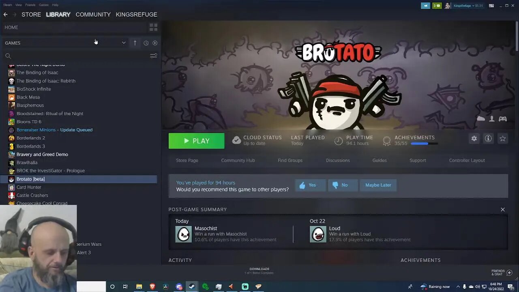519x292 pixels.
Task: Open Brave browser from taskbar
Action: point(152,287)
